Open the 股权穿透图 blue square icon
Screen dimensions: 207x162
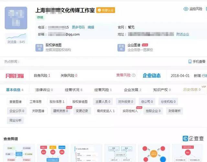click(39, 48)
